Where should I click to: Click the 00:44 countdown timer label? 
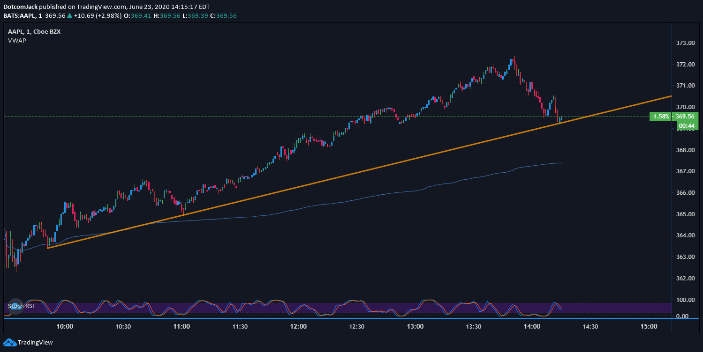tap(687, 125)
